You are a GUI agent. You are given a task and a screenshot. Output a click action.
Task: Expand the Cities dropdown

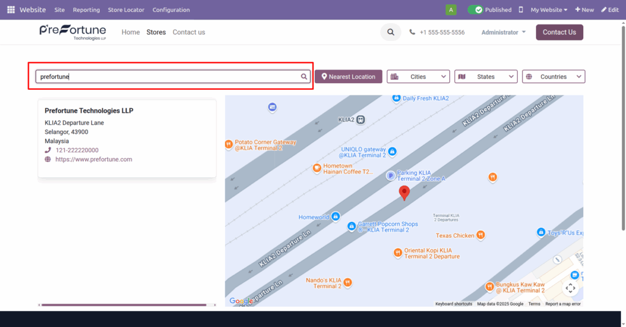tap(418, 76)
